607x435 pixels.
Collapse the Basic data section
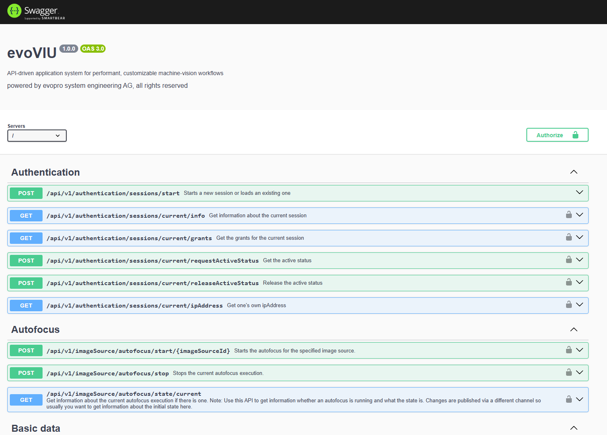click(x=573, y=428)
